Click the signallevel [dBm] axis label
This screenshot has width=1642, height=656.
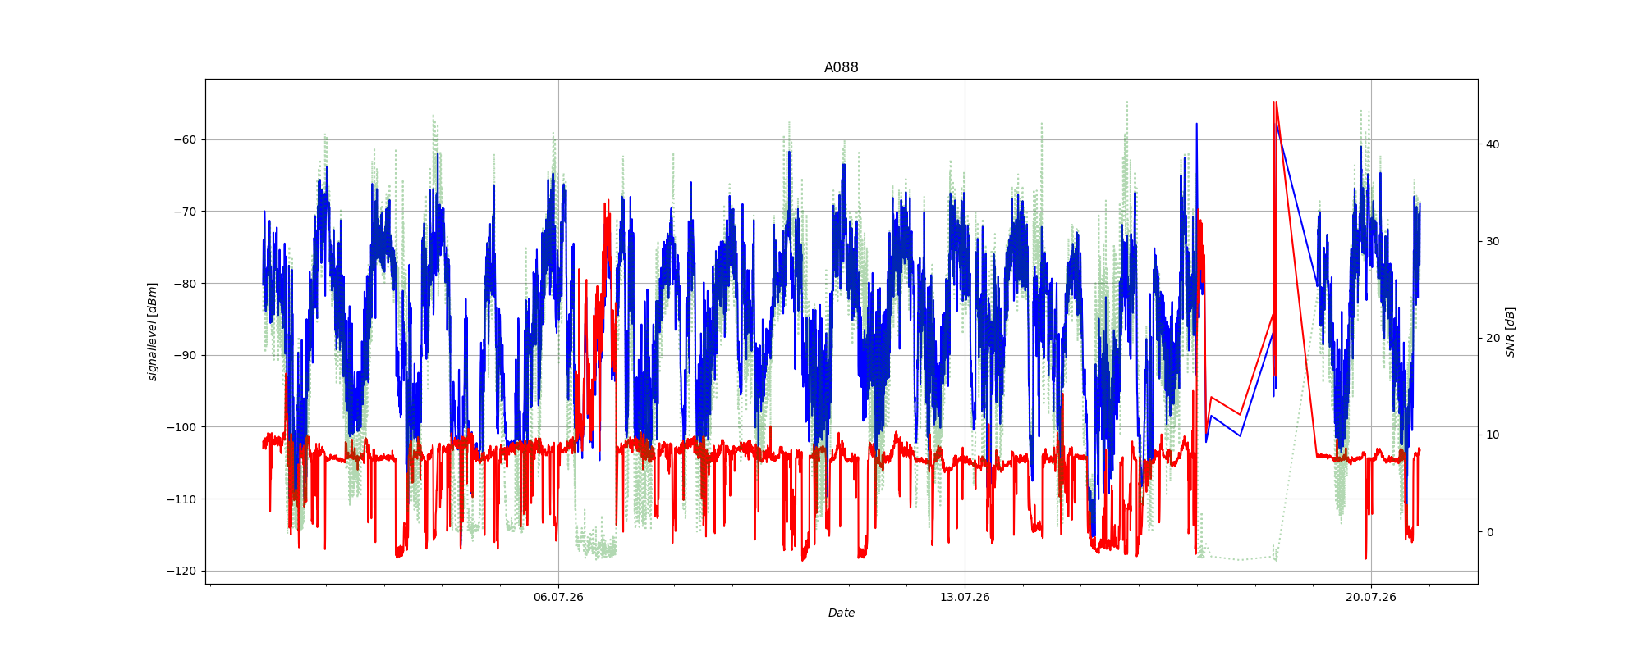153,331
